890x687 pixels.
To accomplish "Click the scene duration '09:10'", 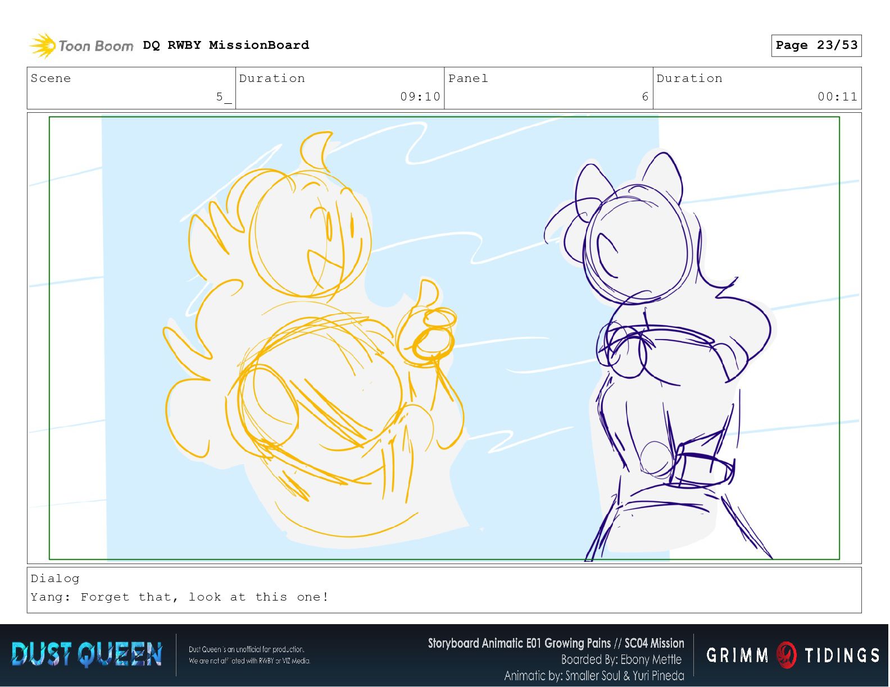I will point(420,97).
